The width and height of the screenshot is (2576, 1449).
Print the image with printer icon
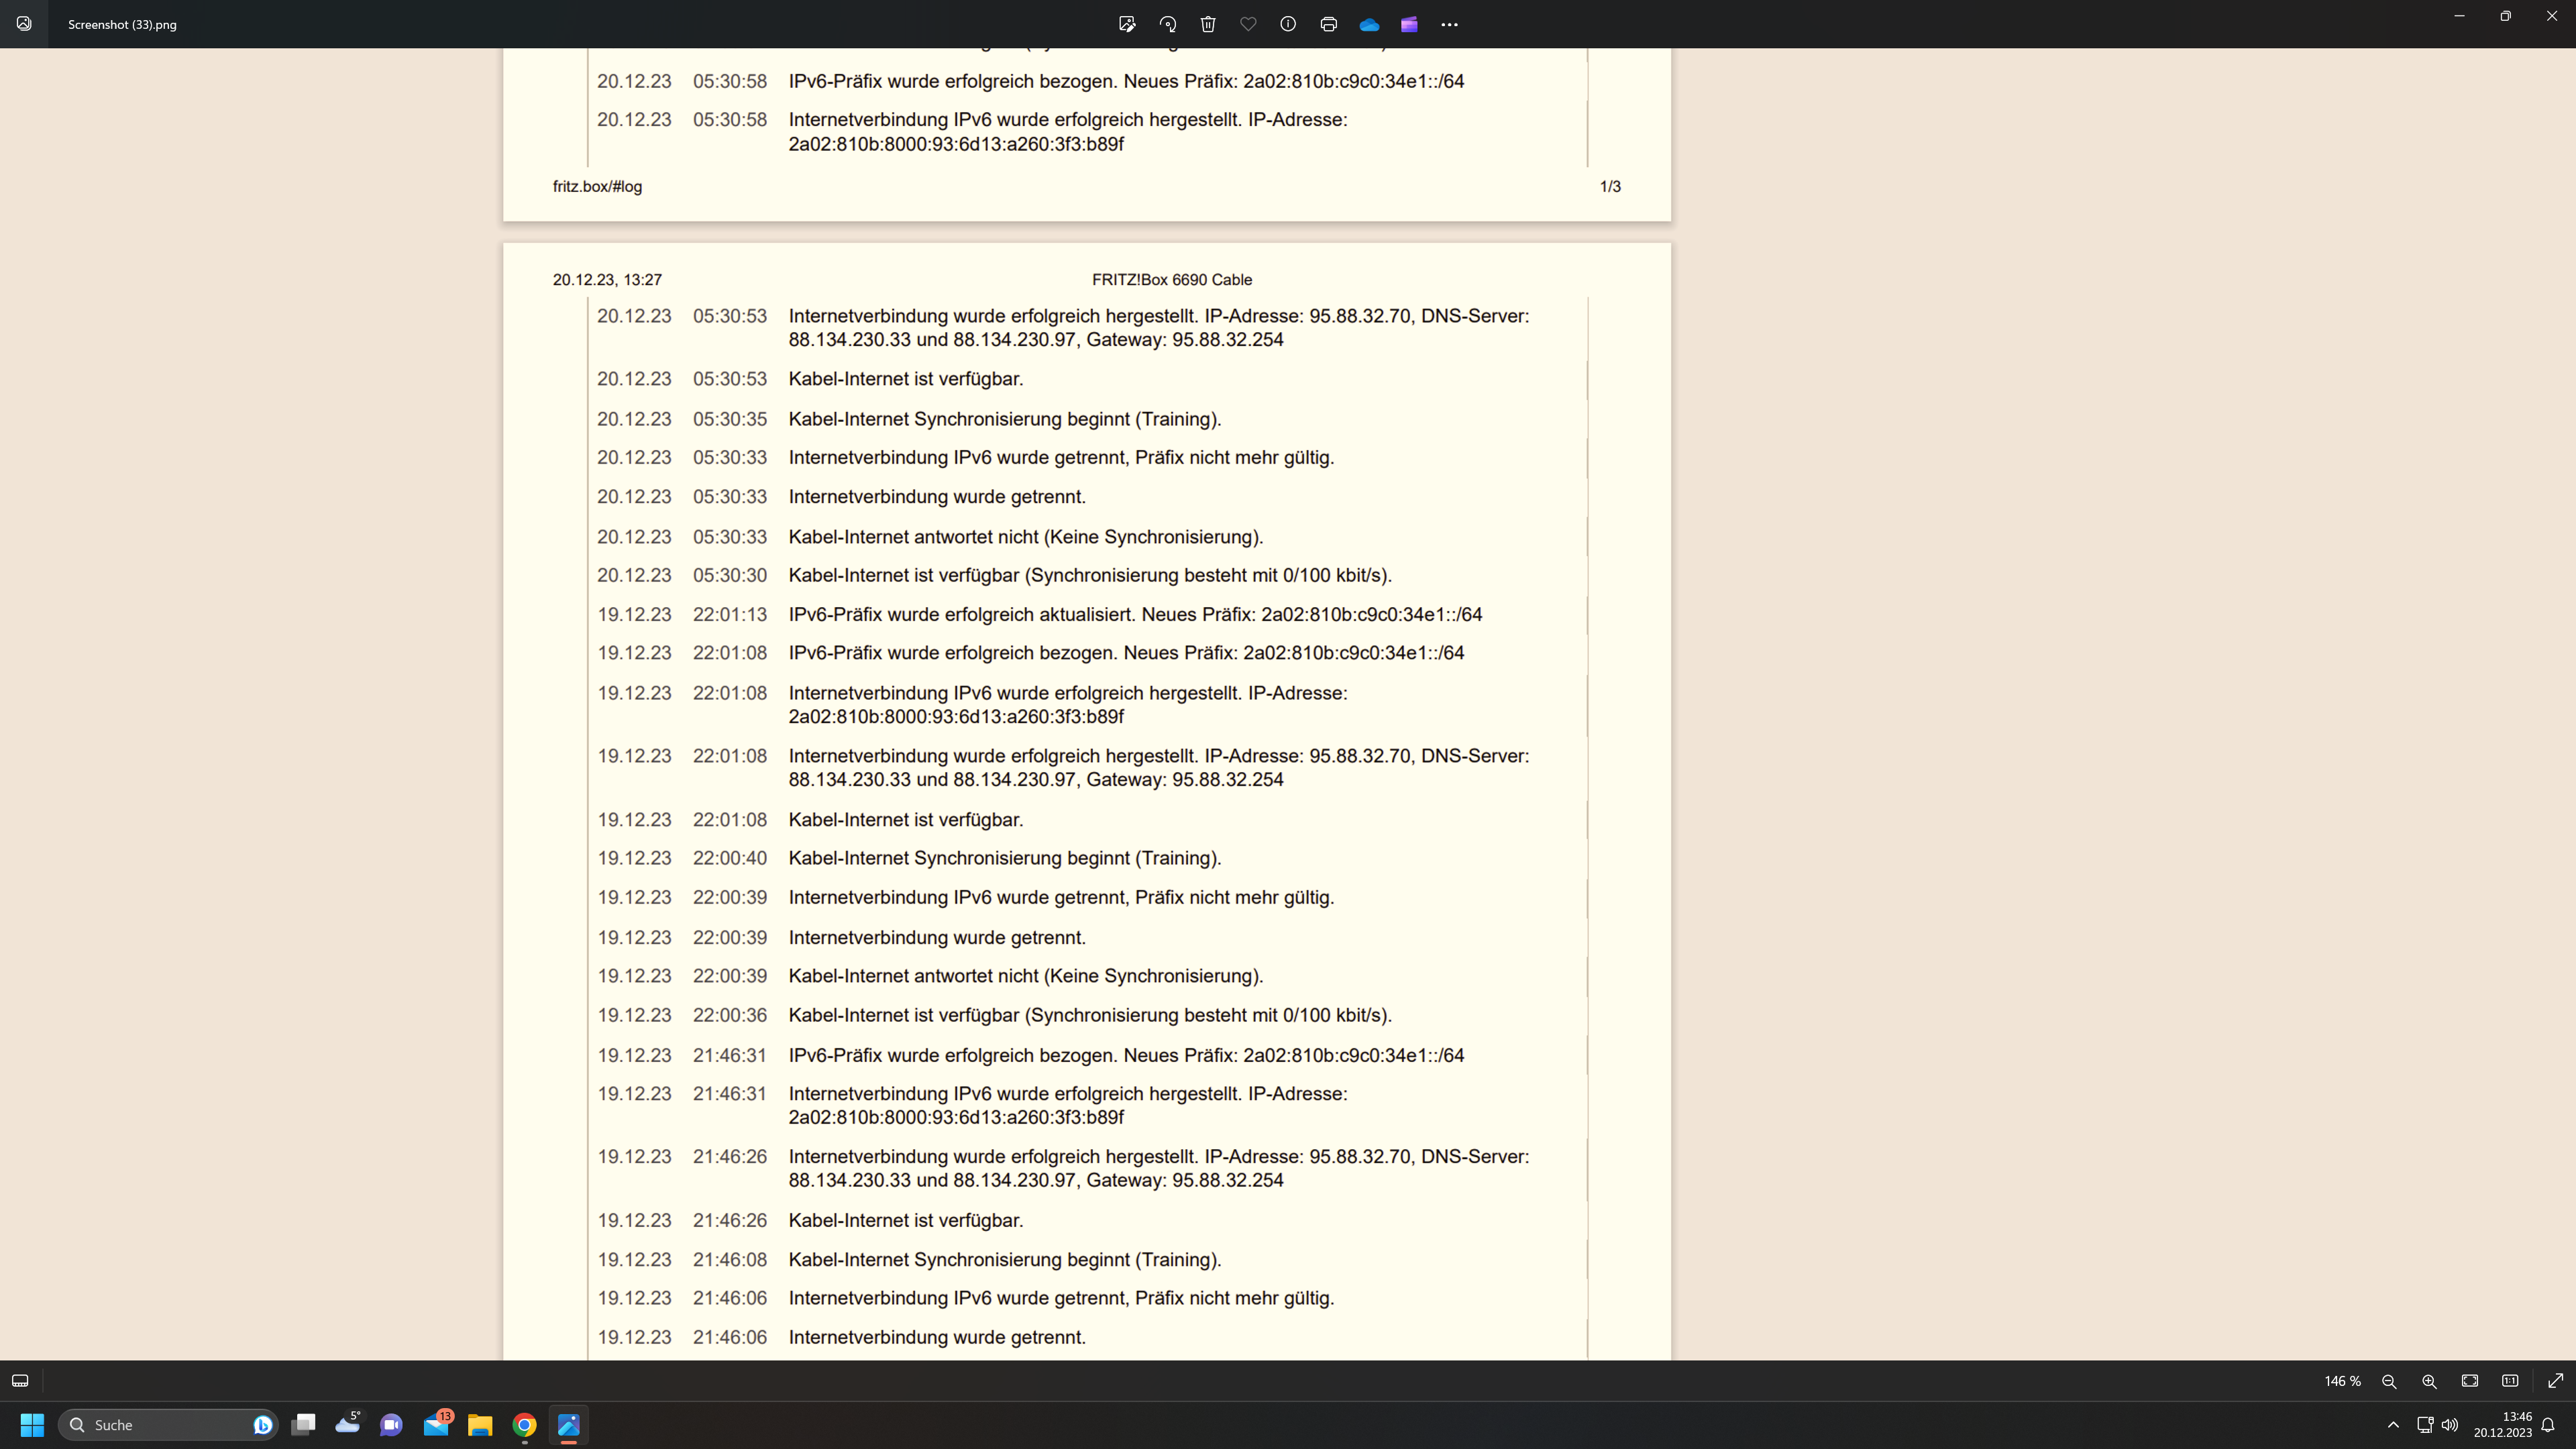coord(1328,24)
